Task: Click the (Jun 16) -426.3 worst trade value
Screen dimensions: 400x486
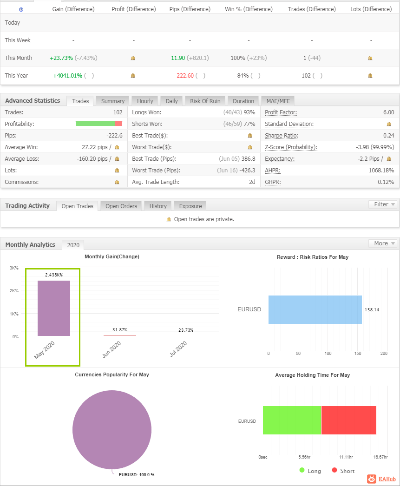Action: [236, 171]
